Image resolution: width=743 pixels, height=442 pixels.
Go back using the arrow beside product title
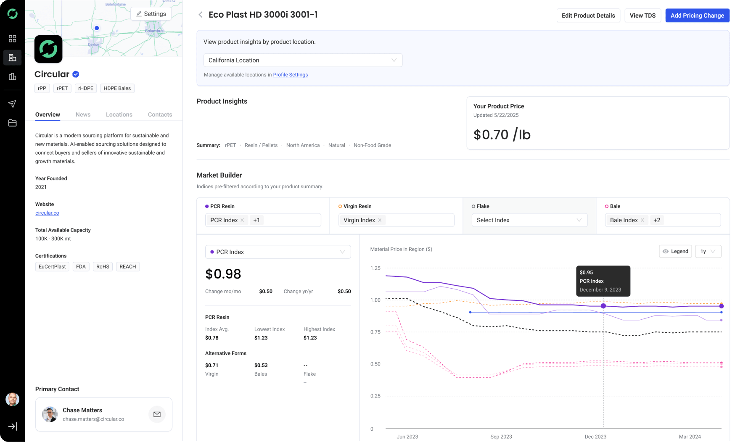click(x=201, y=15)
